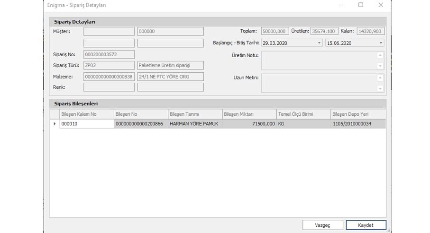Click the Kaydet button

[366, 225]
